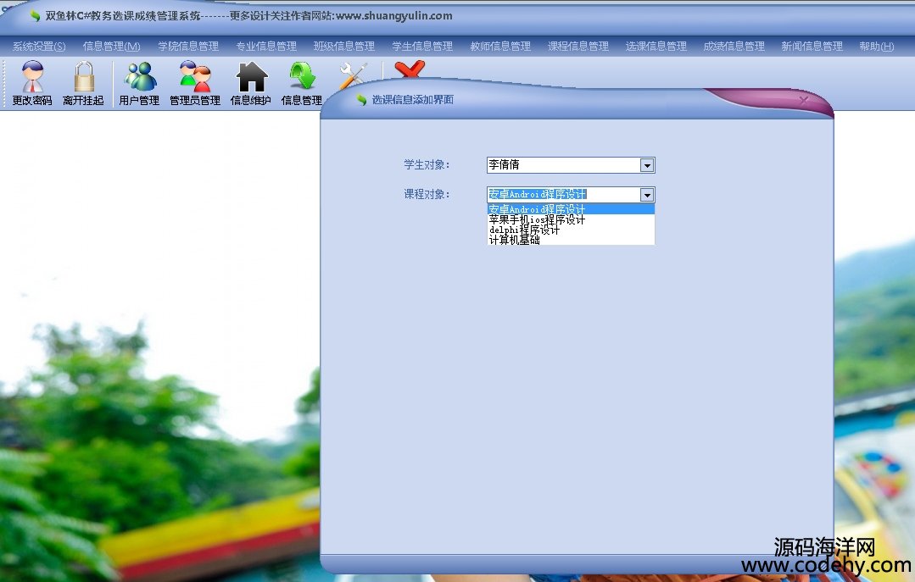The width and height of the screenshot is (915, 582).
Task: Open the 帮助(H) menu
Action: [877, 46]
